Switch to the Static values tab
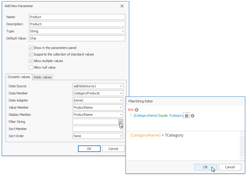The image size is (247, 176). pyautogui.click(x=43, y=77)
